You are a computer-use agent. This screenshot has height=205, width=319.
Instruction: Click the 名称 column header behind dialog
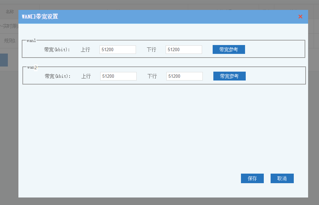[x=10, y=12]
